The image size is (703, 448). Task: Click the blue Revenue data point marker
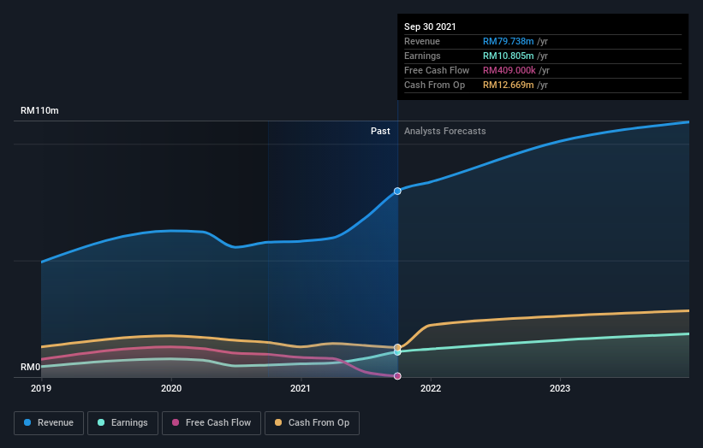tap(397, 192)
